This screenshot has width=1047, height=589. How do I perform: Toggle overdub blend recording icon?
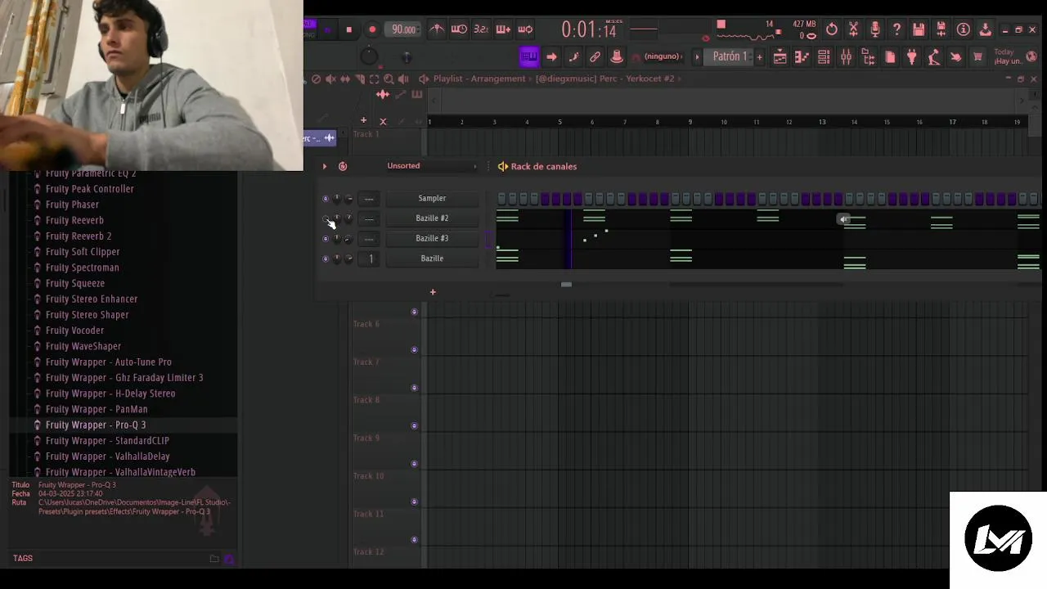click(x=503, y=29)
